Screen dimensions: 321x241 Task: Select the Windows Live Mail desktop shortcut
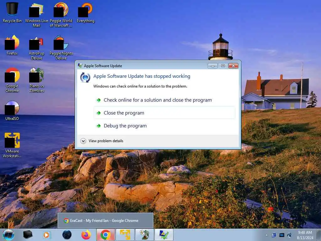tap(36, 14)
